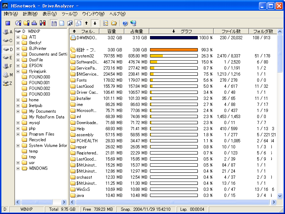Select drive A in the drive sidebar
Screen dimensions: 285x214
click(7, 32)
